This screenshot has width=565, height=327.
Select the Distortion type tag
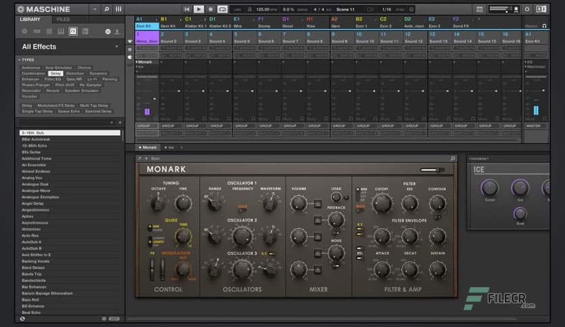click(75, 74)
